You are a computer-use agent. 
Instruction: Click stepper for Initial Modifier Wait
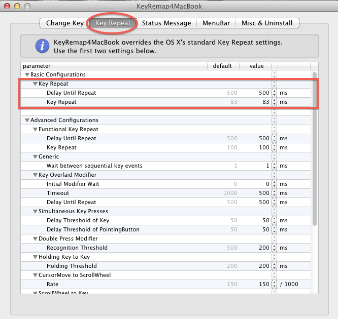(274, 184)
